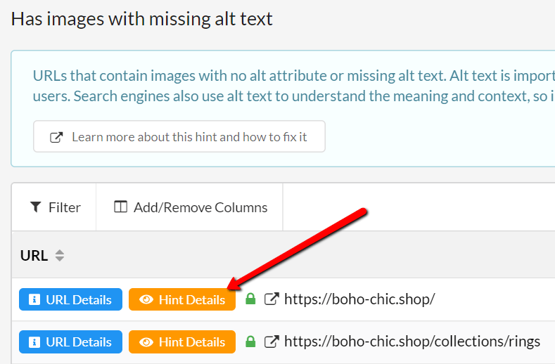
Task: Click the green padlock in rings row
Action: (x=250, y=342)
